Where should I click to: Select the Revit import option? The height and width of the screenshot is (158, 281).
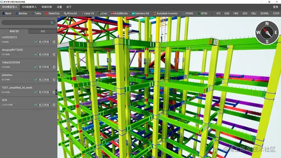tap(7, 13)
